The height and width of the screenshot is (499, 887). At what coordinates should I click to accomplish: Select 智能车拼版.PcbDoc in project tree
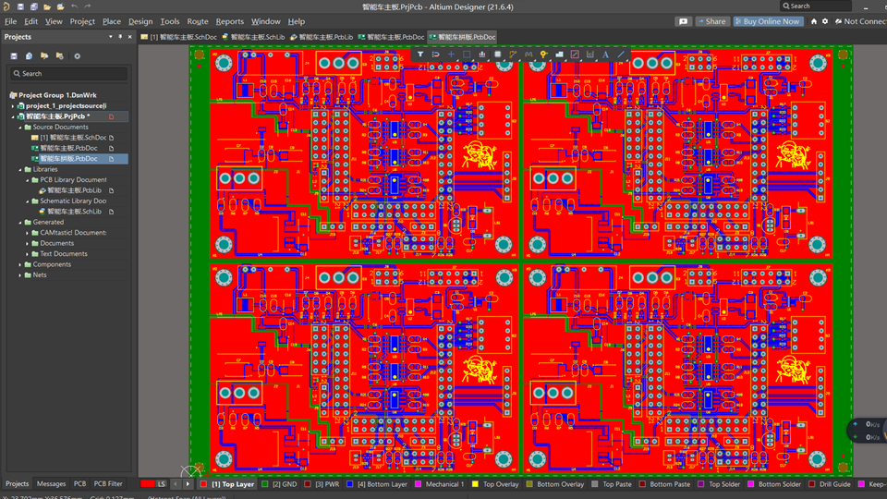(68, 159)
